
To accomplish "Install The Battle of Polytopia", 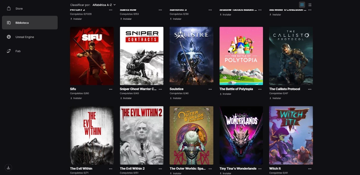I will [x=225, y=94].
